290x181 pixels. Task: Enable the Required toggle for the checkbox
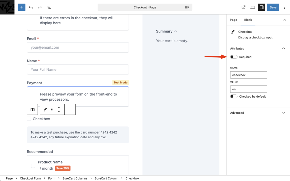[x=234, y=57]
